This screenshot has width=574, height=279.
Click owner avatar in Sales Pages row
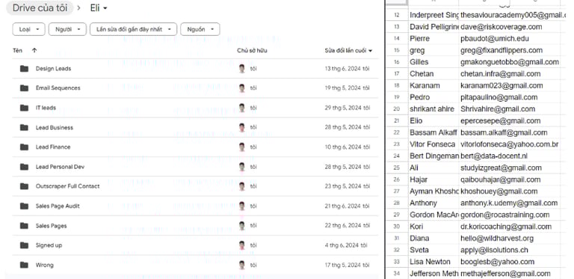[x=241, y=226]
